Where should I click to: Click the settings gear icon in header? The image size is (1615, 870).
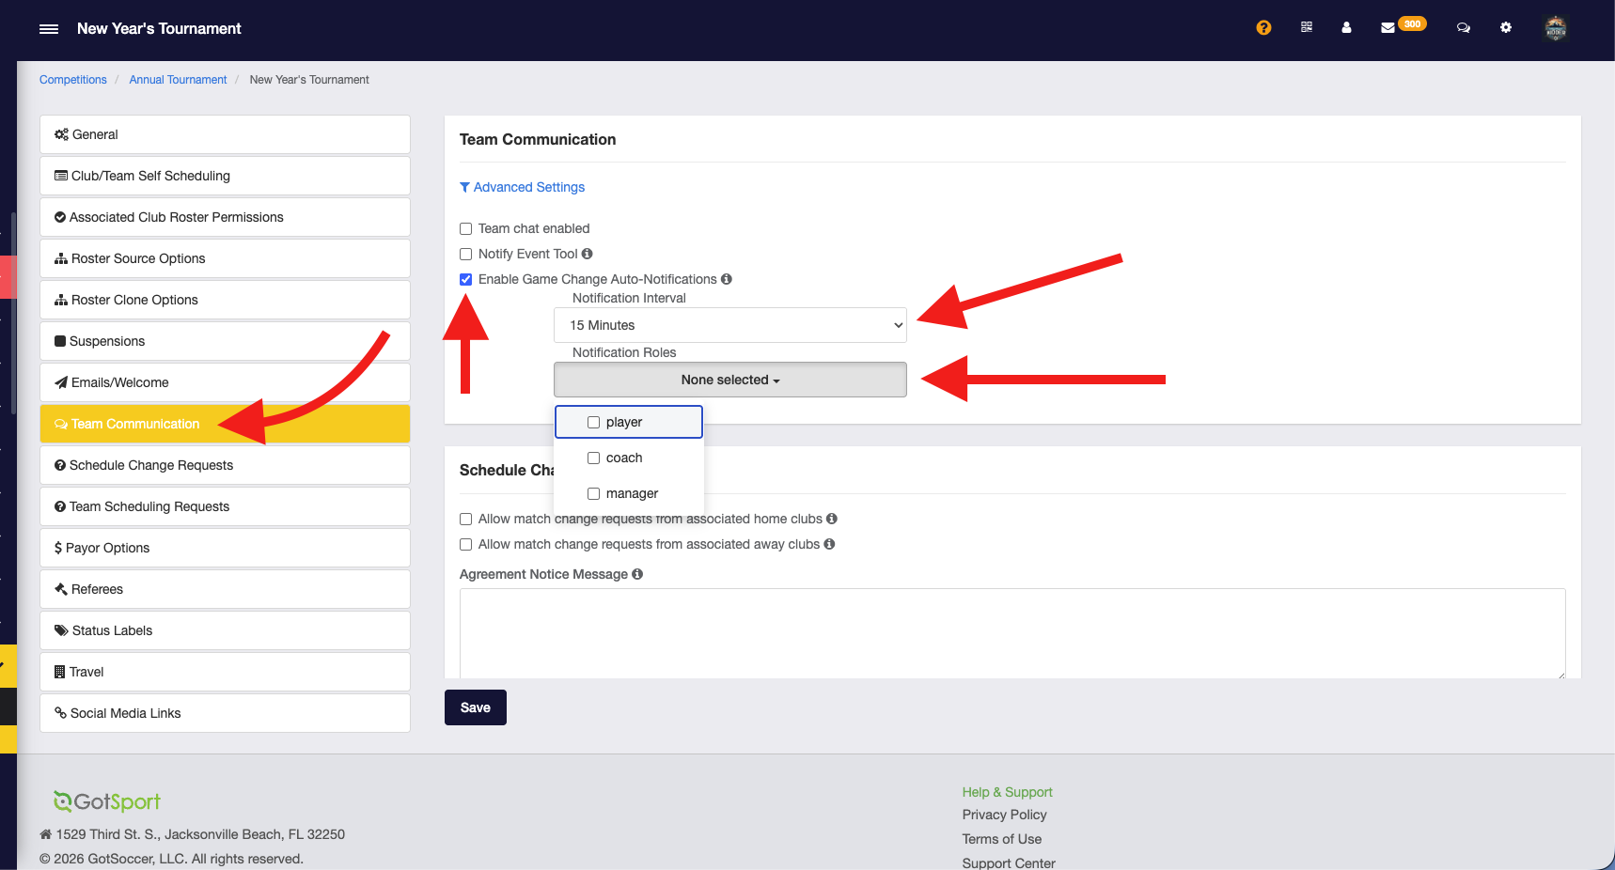(1506, 28)
